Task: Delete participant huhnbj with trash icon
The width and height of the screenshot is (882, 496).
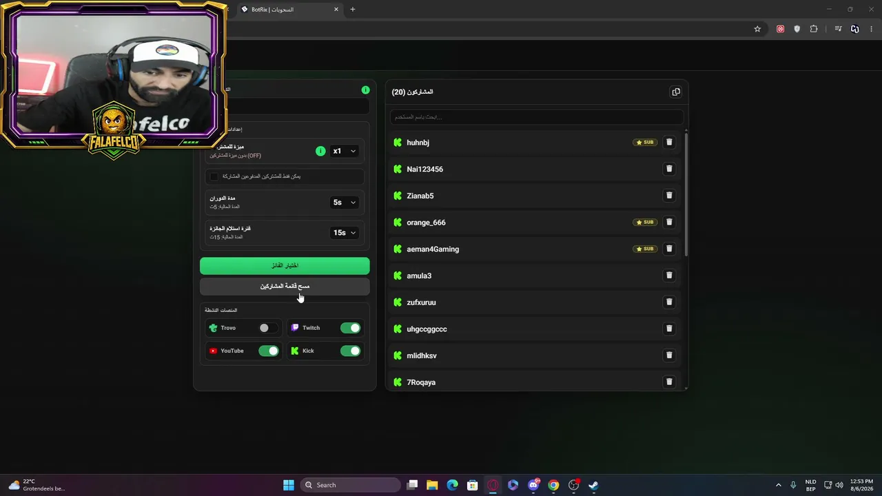Action: click(x=669, y=143)
